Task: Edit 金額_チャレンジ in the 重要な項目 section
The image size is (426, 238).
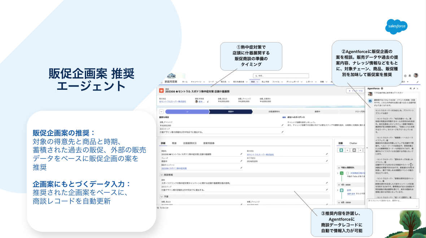Action: [x=283, y=125]
